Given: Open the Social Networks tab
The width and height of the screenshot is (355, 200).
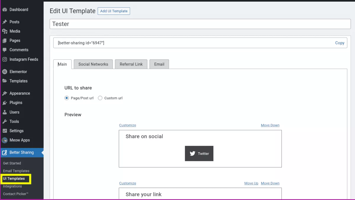Looking at the screenshot, I should [x=93, y=64].
